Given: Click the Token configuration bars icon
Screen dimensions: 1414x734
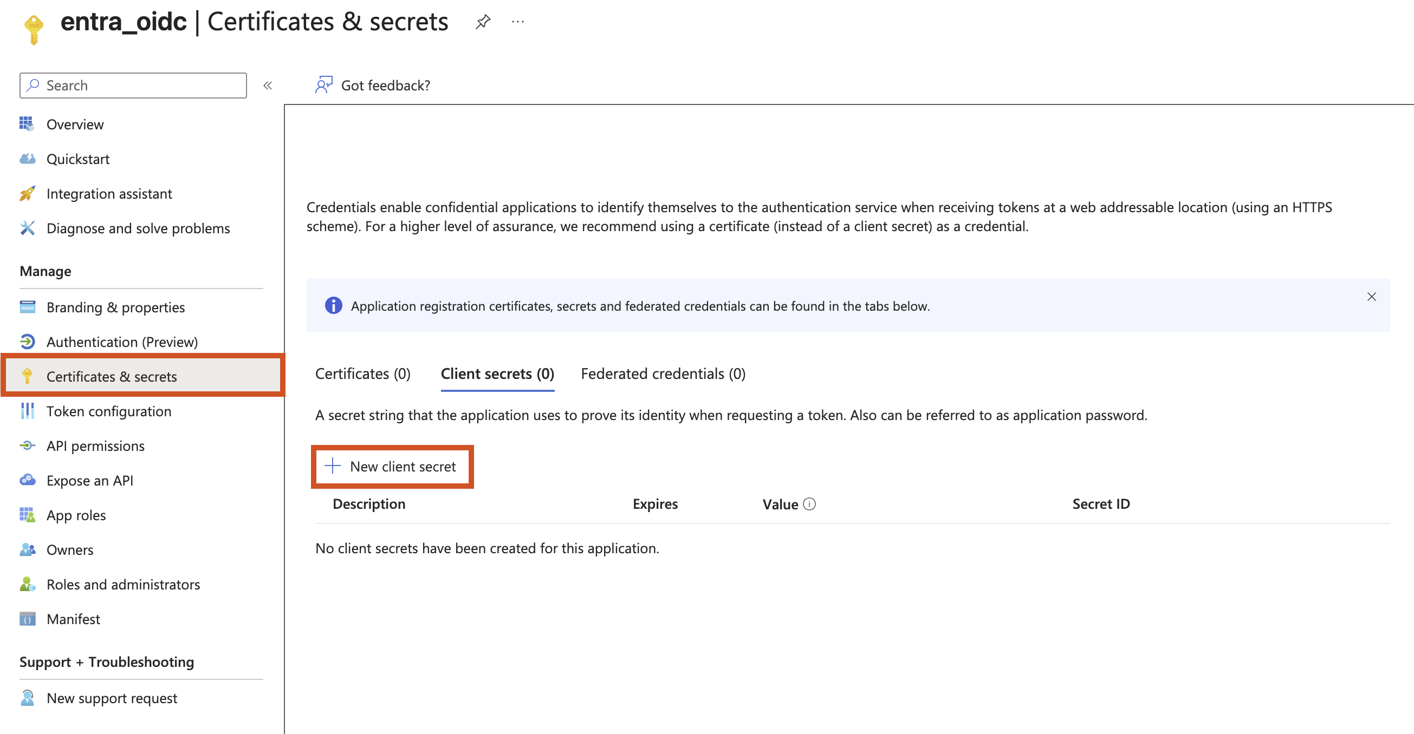Looking at the screenshot, I should 27,411.
